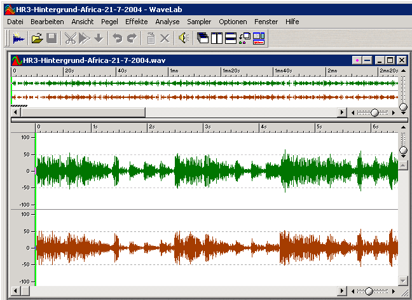This screenshot has width=412, height=300.
Task: Open the Sampler menu
Action: 199,22
